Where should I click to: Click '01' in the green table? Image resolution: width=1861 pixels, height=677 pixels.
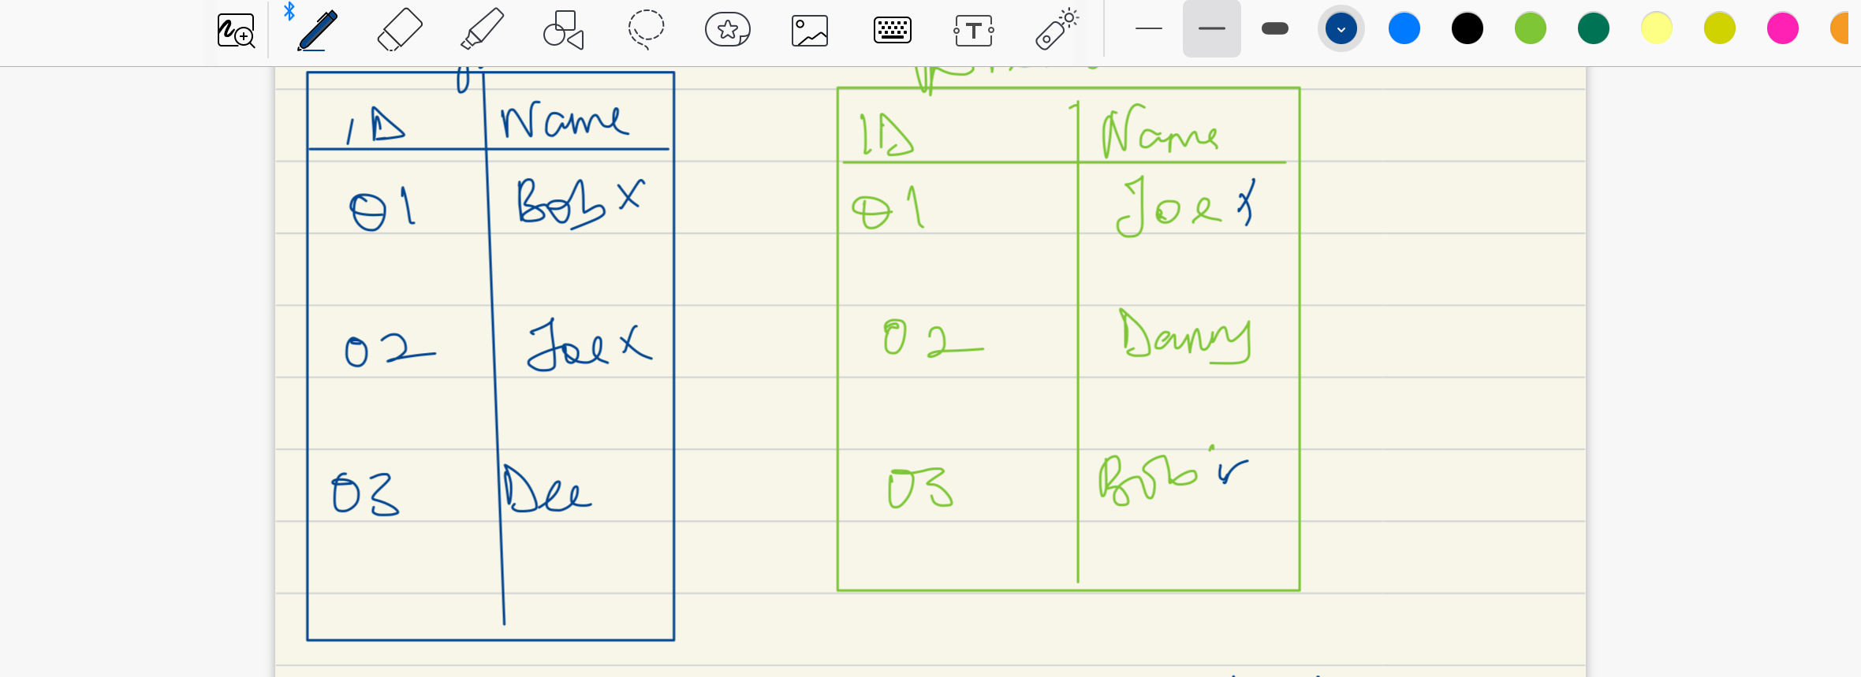point(888,208)
